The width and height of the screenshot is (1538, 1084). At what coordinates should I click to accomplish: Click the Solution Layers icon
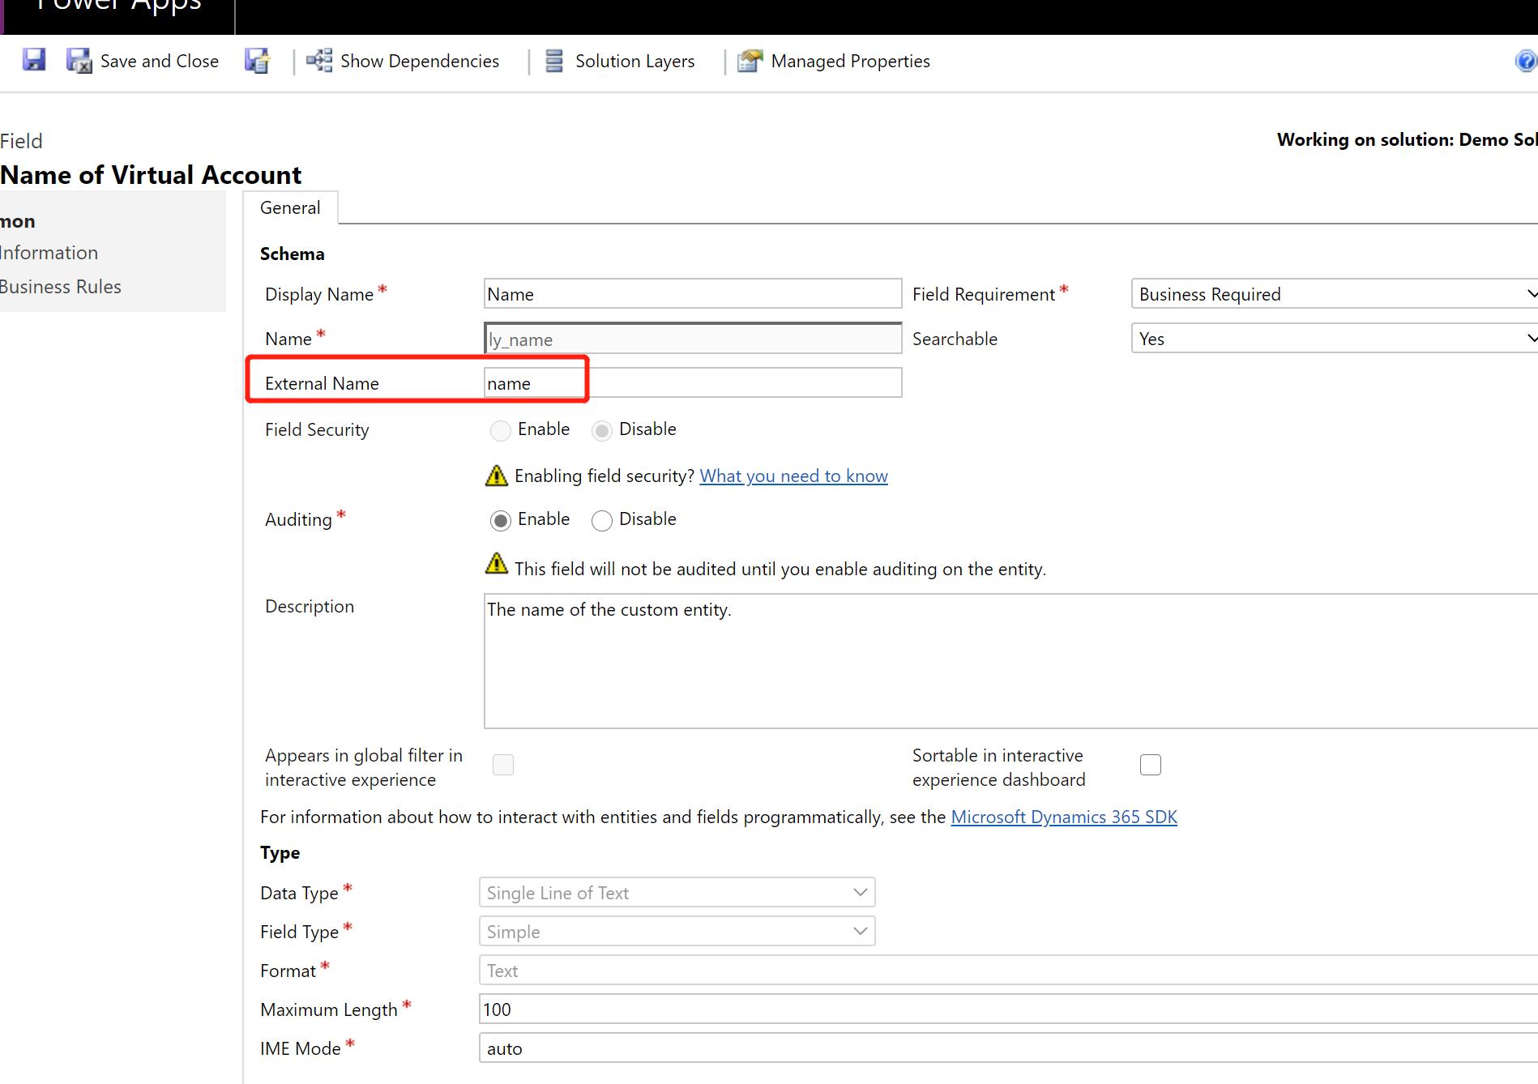click(x=554, y=61)
